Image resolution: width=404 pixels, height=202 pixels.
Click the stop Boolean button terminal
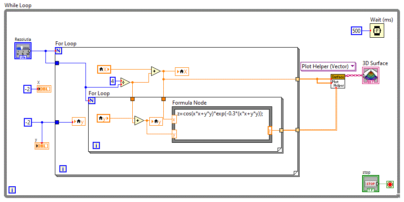[370, 184]
